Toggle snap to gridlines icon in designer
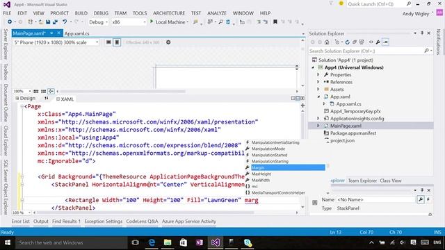Image resolution: width=445 pixels, height=250 pixels. 43,91
